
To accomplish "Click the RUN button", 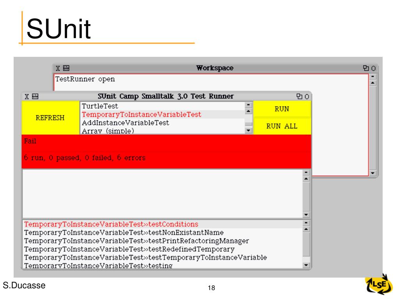I will point(282,109).
